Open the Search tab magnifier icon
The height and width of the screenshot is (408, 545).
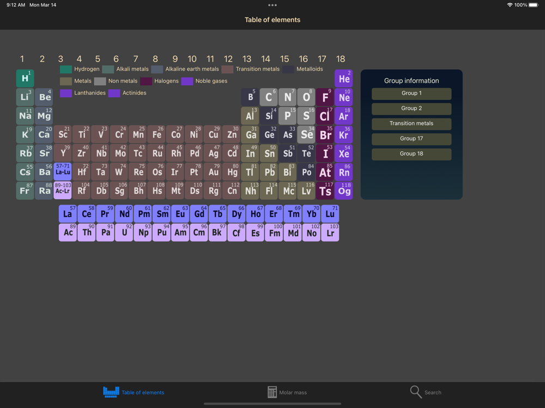tap(416, 392)
